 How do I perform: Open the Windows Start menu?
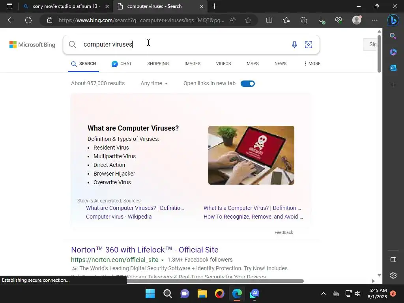coord(150,294)
